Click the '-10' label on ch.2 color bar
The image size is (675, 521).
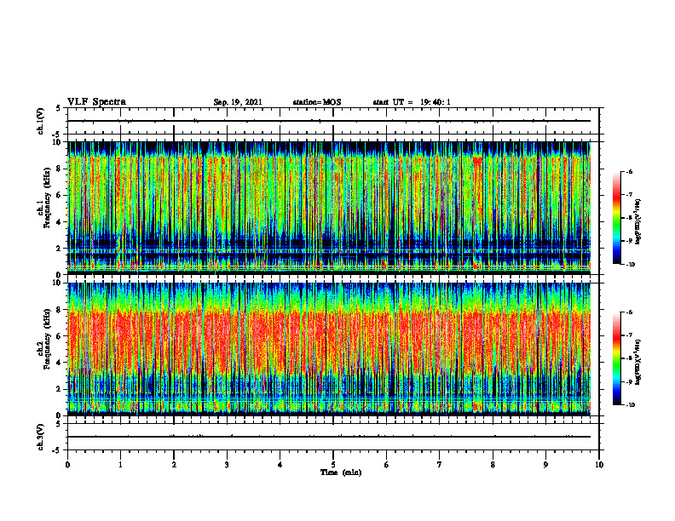[630, 405]
